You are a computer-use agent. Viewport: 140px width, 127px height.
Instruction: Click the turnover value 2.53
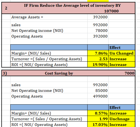tap(98, 59)
